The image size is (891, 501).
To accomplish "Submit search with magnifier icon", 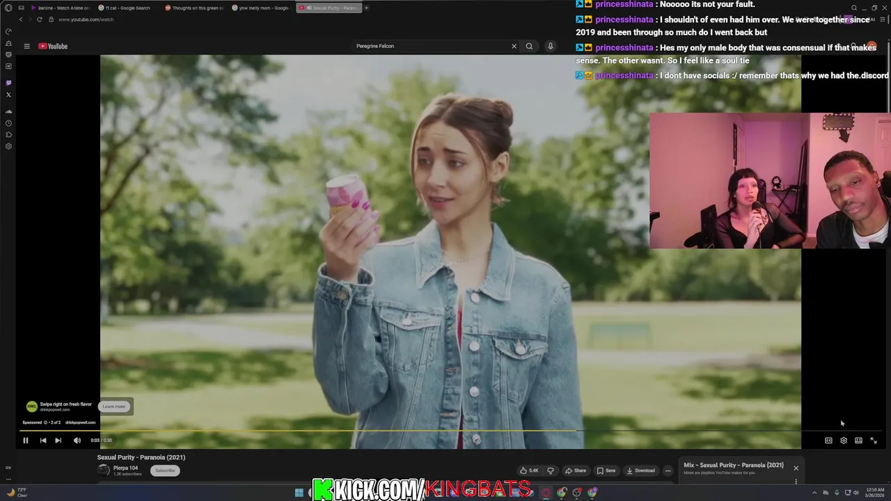I will (529, 47).
